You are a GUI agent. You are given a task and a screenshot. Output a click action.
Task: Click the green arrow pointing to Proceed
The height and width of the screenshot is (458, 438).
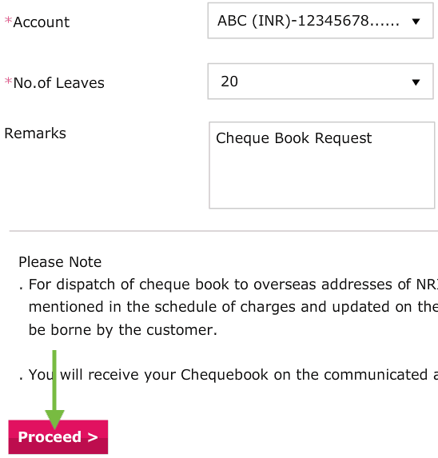point(54,389)
